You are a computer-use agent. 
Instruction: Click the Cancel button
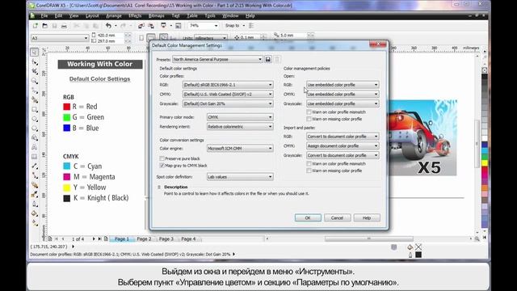[337, 217]
